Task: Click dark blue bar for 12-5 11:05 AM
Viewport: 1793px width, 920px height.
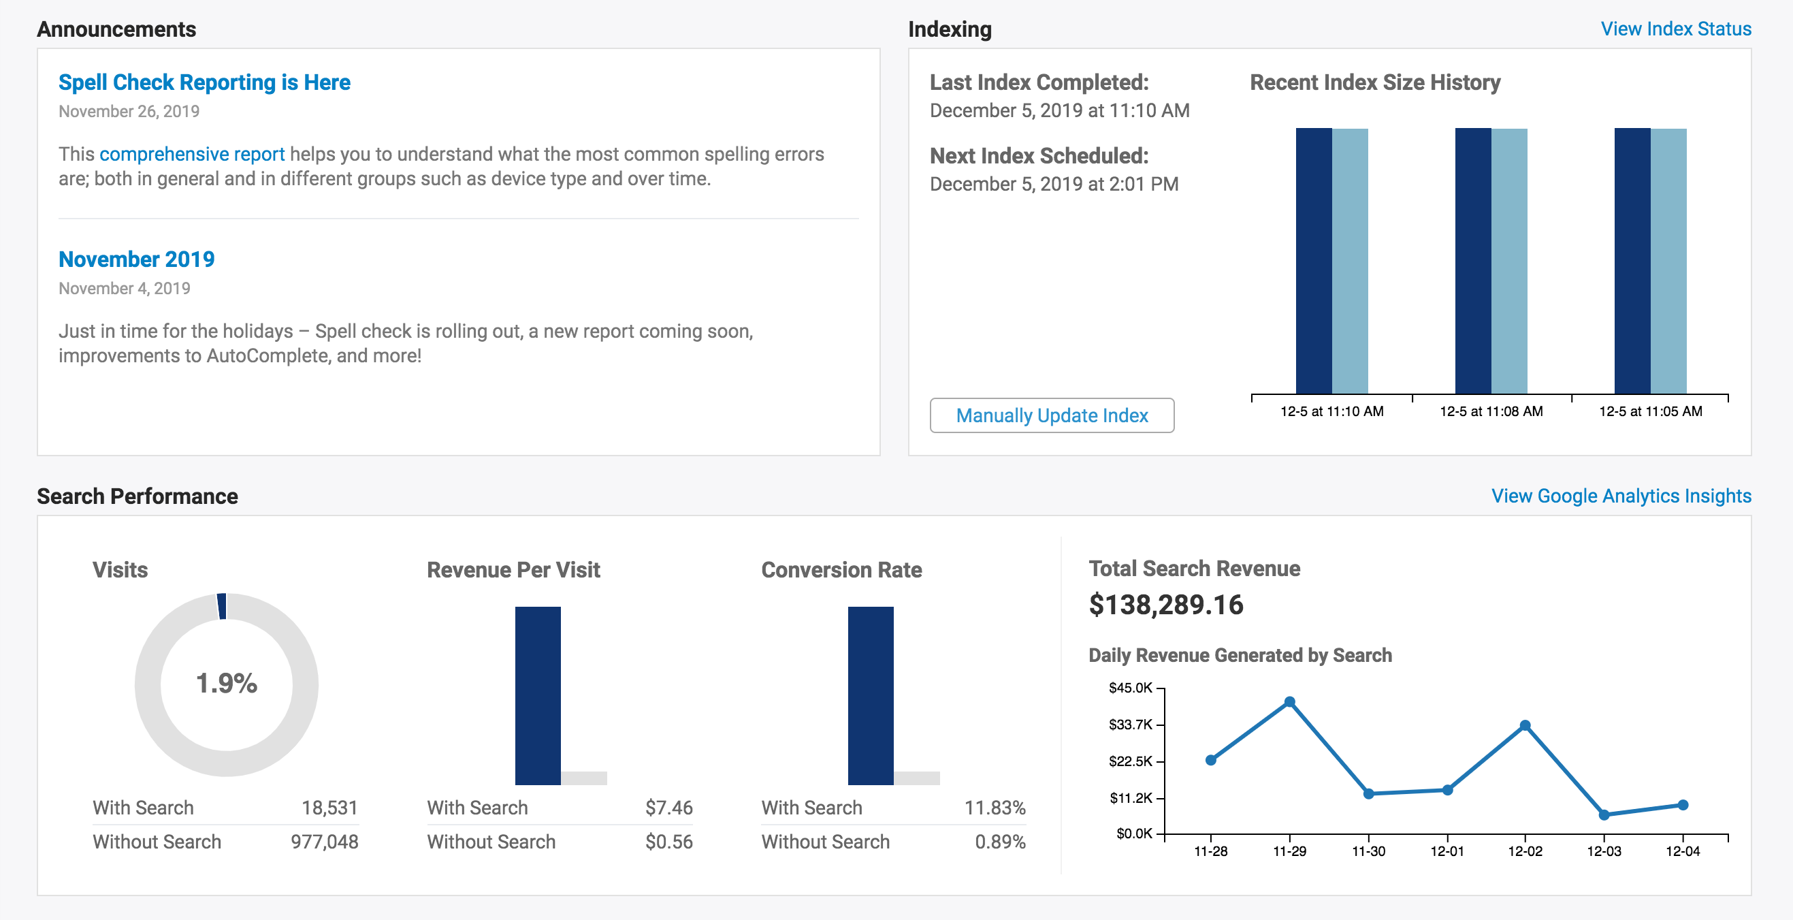Action: [x=1632, y=261]
